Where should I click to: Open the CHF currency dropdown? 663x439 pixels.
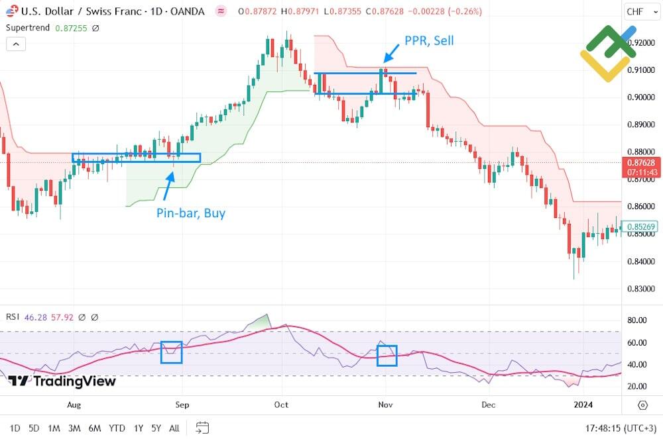click(640, 11)
